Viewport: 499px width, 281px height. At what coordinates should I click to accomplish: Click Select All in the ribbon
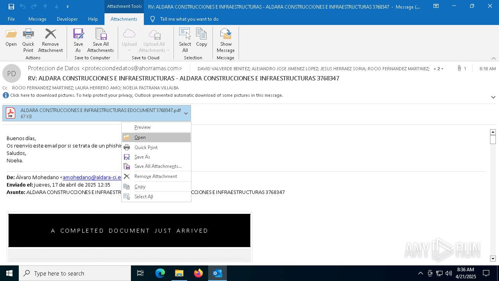(185, 40)
